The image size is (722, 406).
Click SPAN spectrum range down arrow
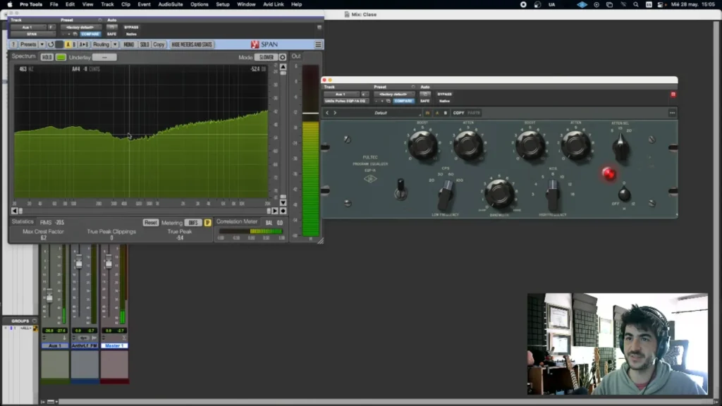(283, 202)
